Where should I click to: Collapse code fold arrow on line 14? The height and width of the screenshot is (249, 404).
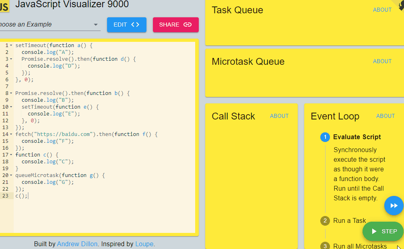pos(11,134)
